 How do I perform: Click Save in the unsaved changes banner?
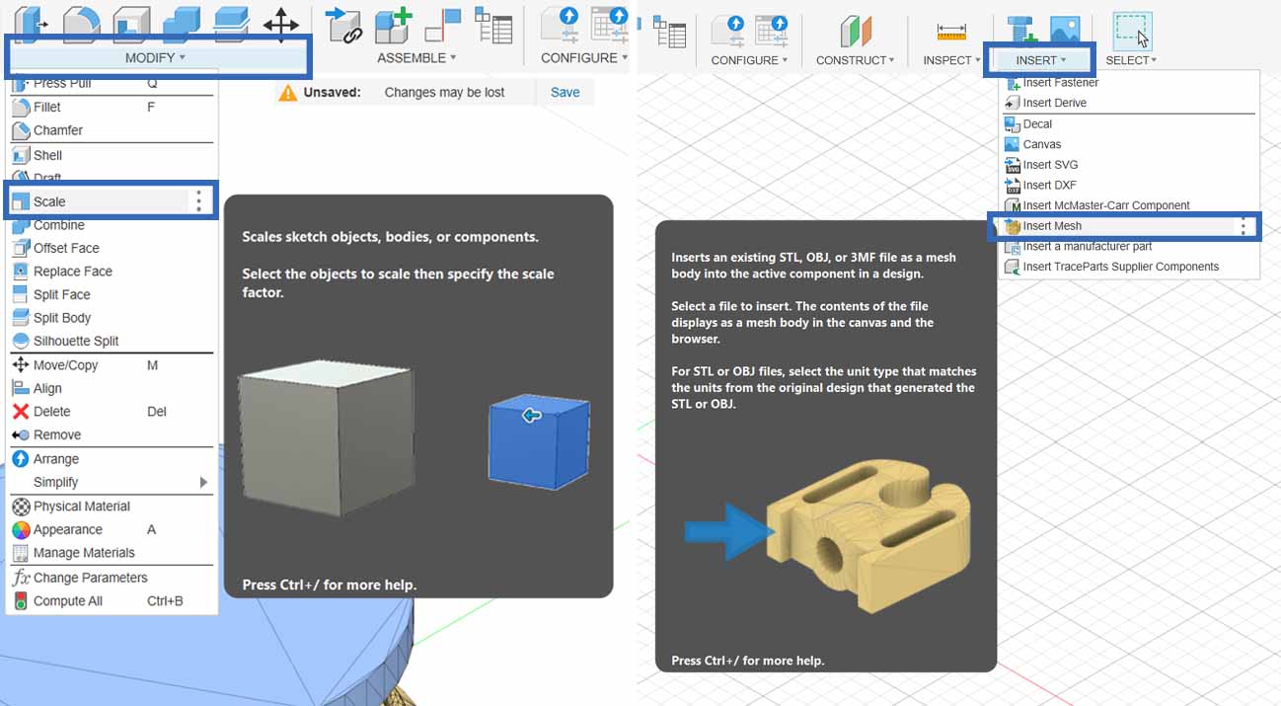(565, 92)
